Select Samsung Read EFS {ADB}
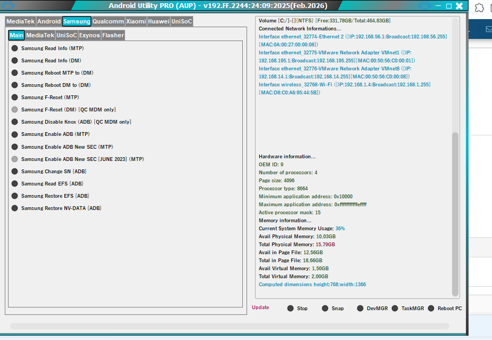The image size is (492, 340). click(14, 184)
